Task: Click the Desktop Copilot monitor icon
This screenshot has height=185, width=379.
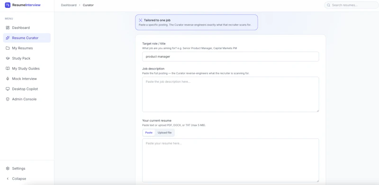Action: 8,89
